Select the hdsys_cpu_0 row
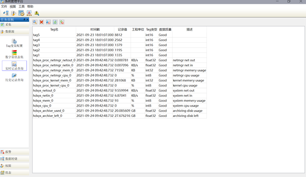 (120, 106)
